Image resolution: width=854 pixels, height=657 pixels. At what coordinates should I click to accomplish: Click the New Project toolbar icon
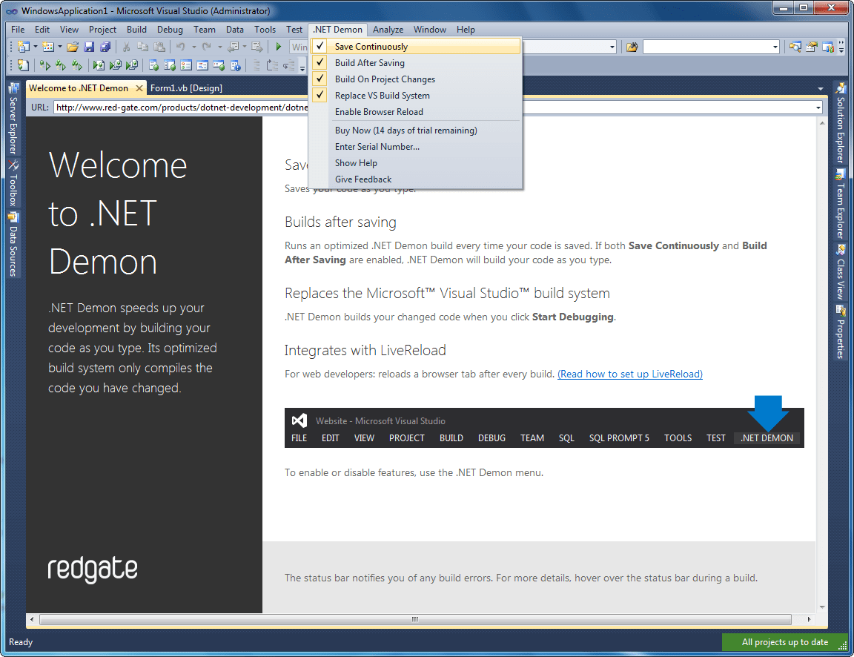click(x=24, y=47)
